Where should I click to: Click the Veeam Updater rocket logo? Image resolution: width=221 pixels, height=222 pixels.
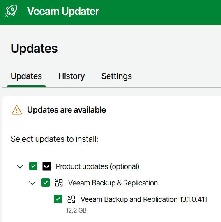point(11,11)
